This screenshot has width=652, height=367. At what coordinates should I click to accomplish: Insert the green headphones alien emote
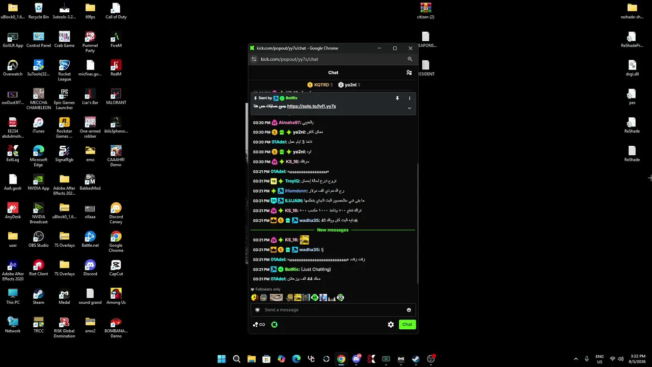(315, 298)
